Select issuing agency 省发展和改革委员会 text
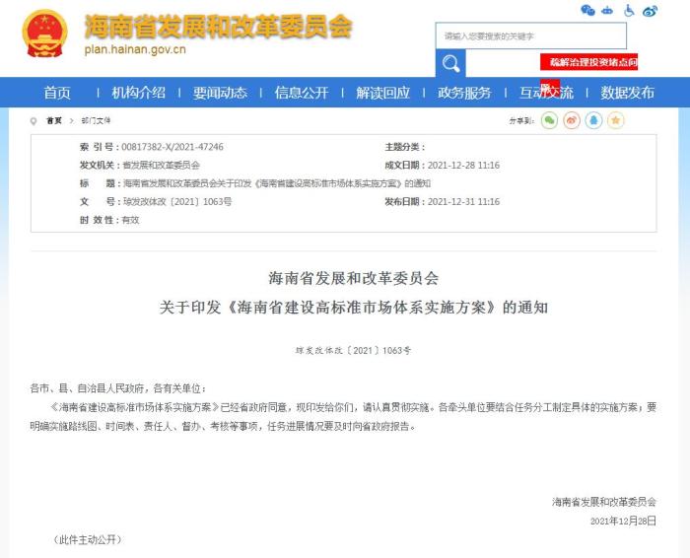The width and height of the screenshot is (690, 558). 161,166
